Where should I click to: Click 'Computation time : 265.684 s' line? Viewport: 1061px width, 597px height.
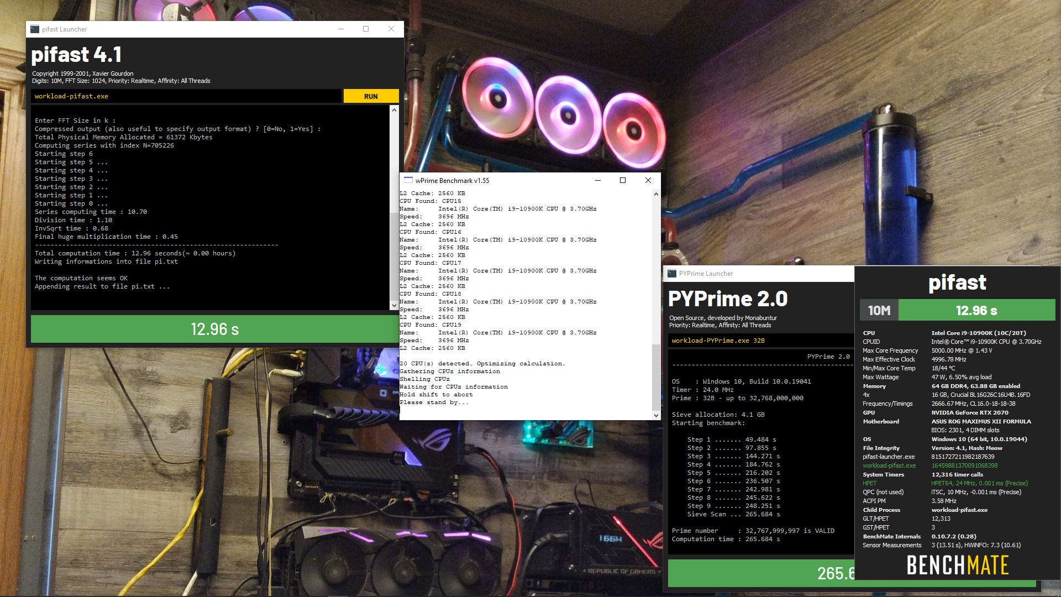click(x=726, y=539)
